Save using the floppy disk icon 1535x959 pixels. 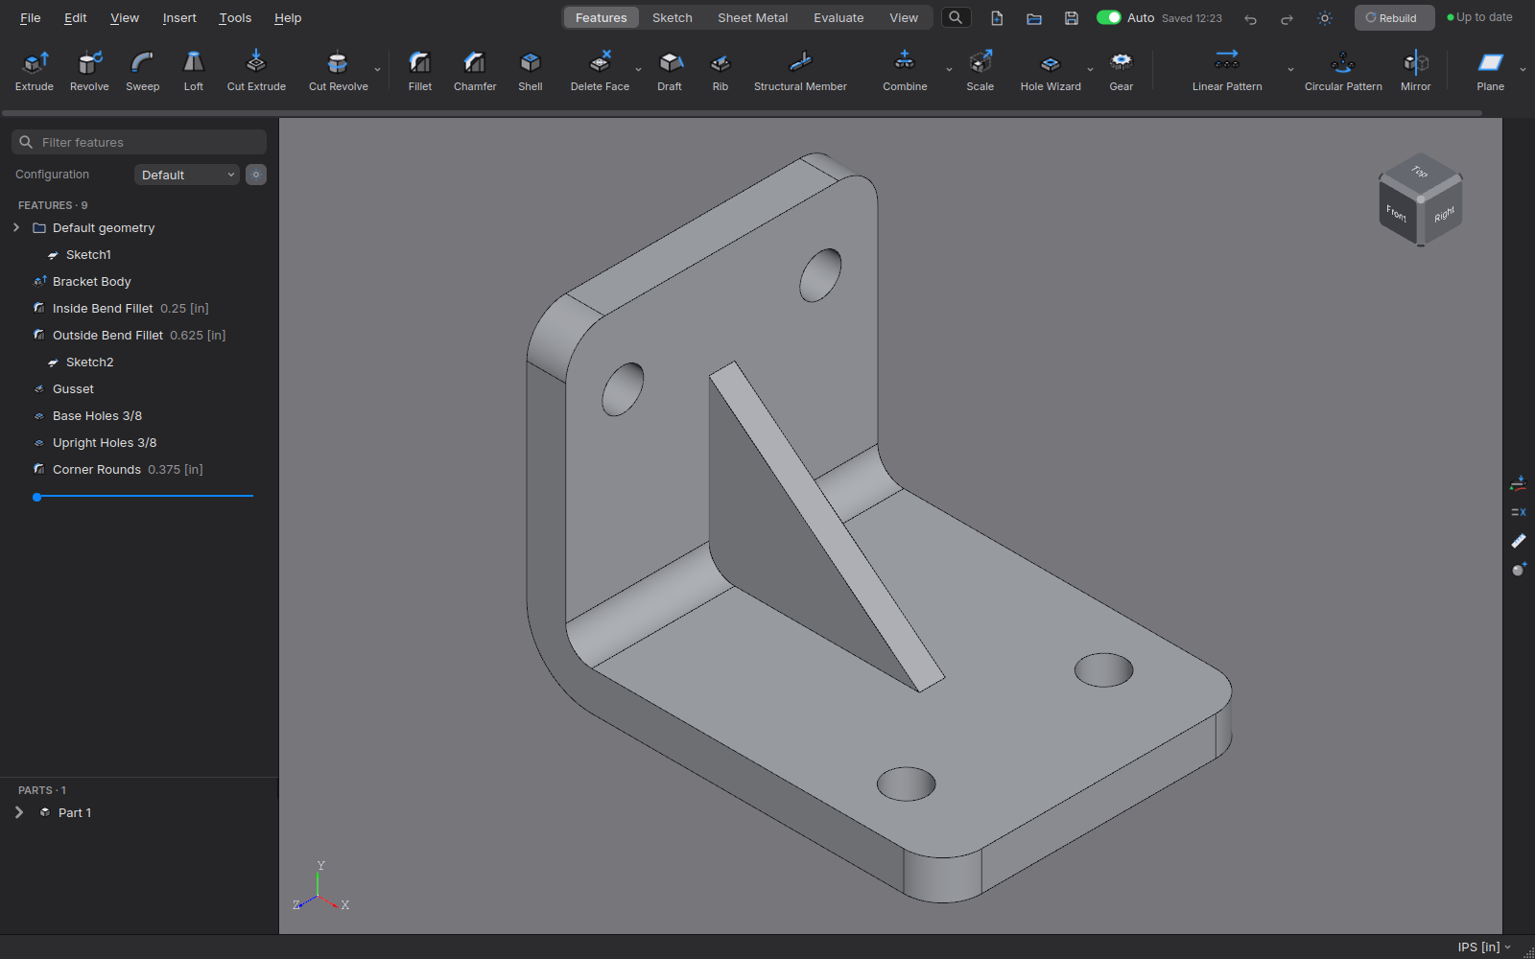pos(1072,18)
